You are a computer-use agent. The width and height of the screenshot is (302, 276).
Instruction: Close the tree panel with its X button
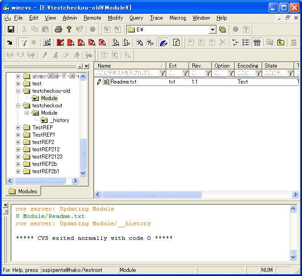(x=86, y=66)
